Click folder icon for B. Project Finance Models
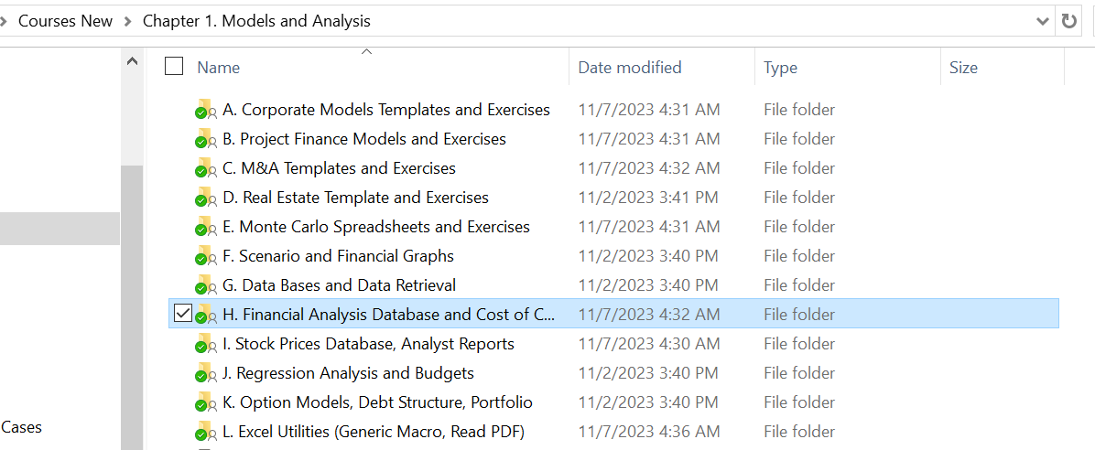 coord(205,139)
